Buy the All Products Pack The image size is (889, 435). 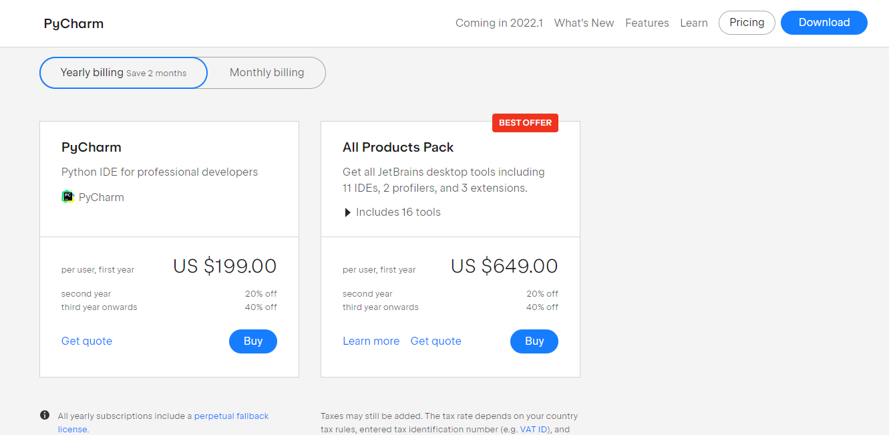pyautogui.click(x=534, y=341)
